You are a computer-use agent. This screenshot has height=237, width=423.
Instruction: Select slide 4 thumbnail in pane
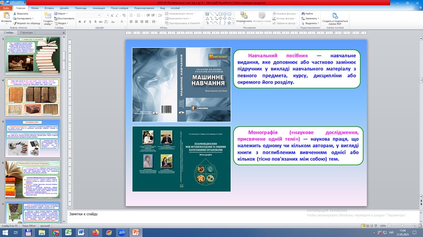tap(33, 97)
